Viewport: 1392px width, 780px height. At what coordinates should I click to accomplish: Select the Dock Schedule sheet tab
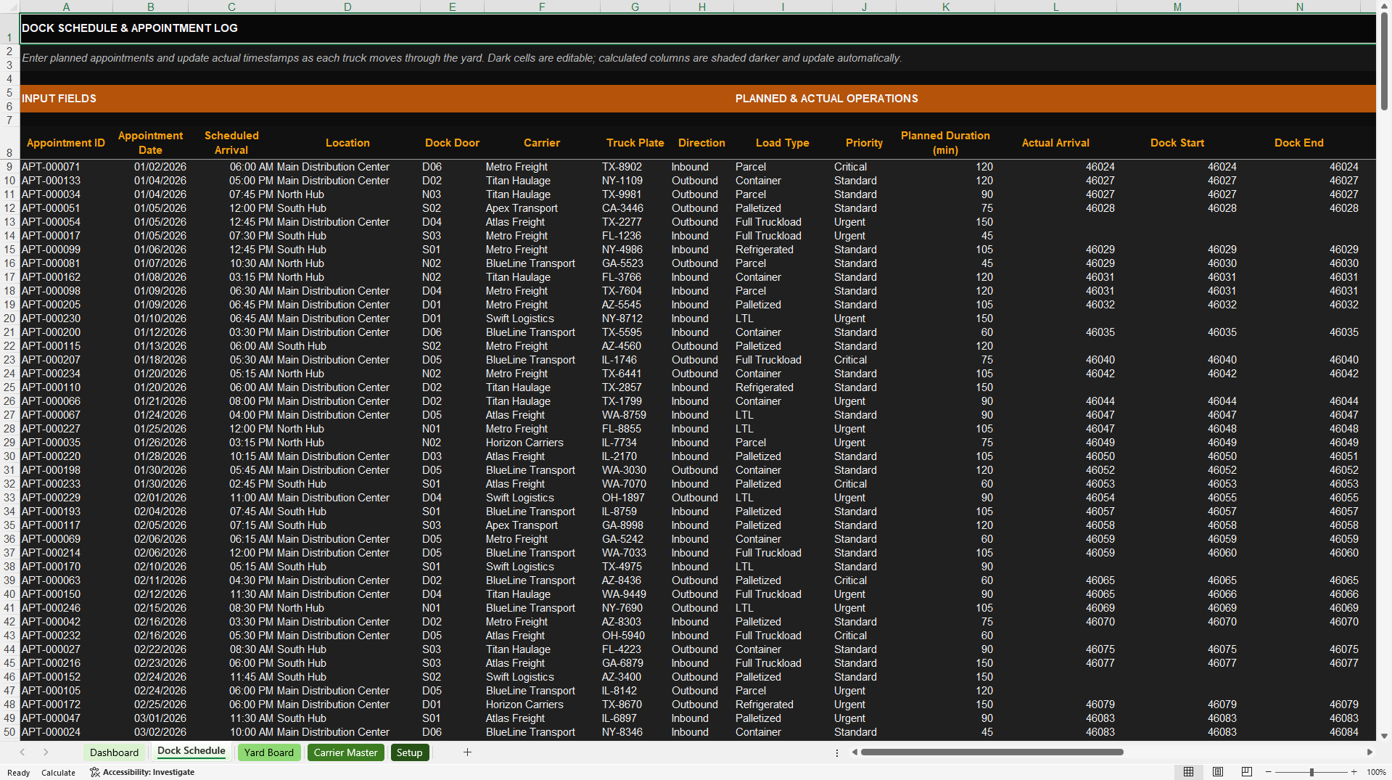pos(191,751)
